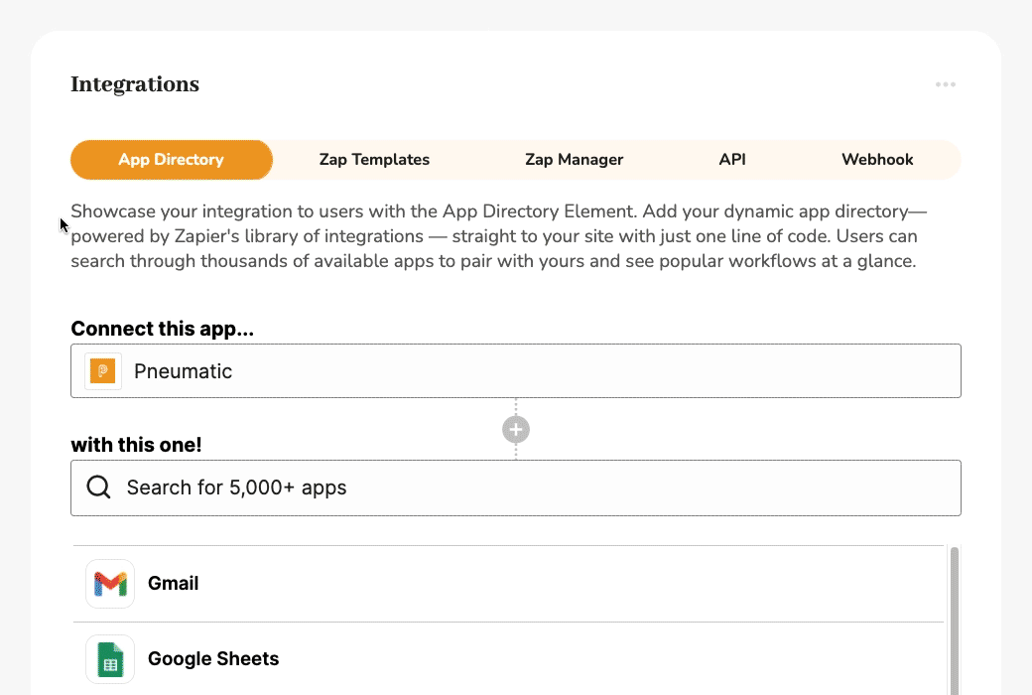
Task: Switch to the App Directory tab
Action: pos(171,160)
